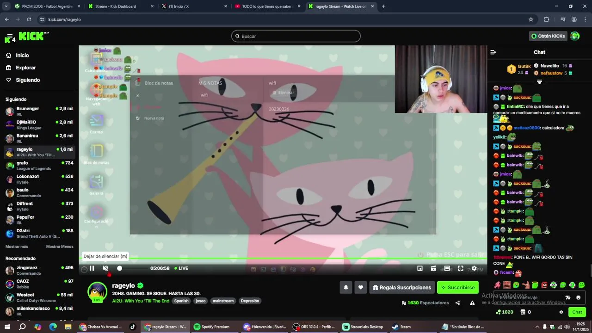Open DjMaRiiO's channel in the following list
The width and height of the screenshot is (592, 333).
pos(39,125)
